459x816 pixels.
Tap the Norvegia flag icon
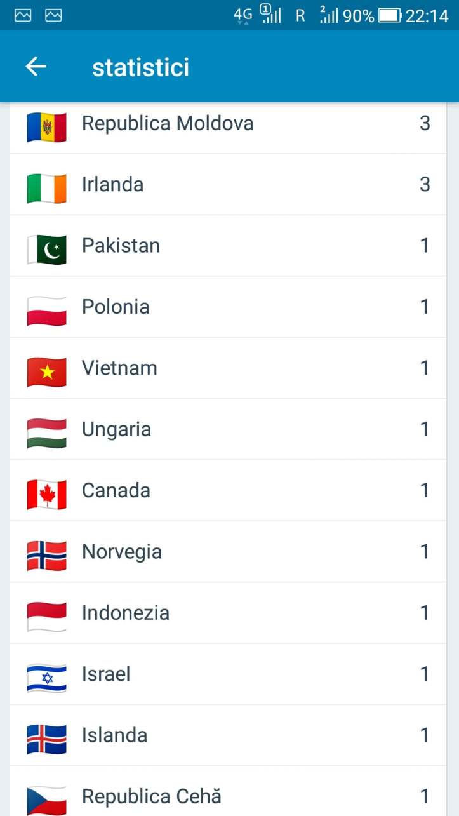coord(46,555)
